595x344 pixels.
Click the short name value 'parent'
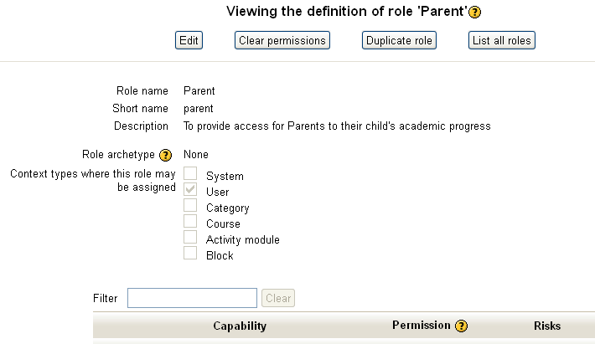pyautogui.click(x=199, y=109)
